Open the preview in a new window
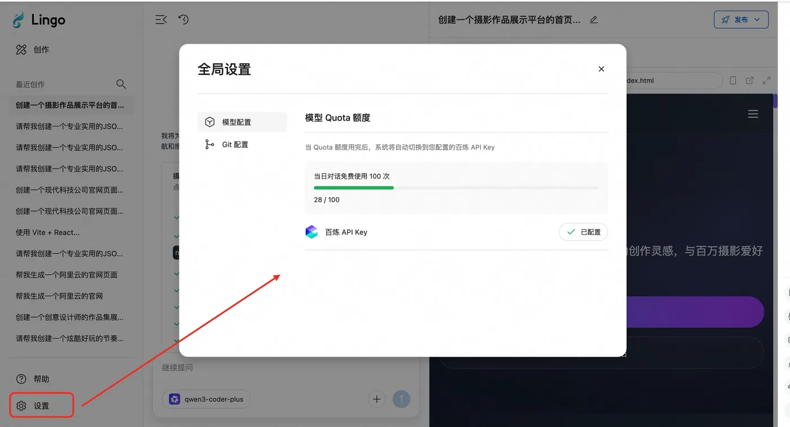The height and width of the screenshot is (427, 790). tap(749, 81)
